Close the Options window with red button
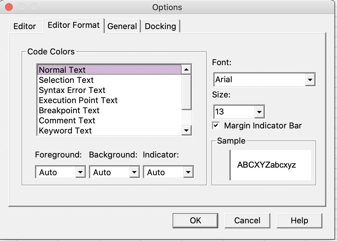This screenshot has height=241, width=337. point(9,7)
